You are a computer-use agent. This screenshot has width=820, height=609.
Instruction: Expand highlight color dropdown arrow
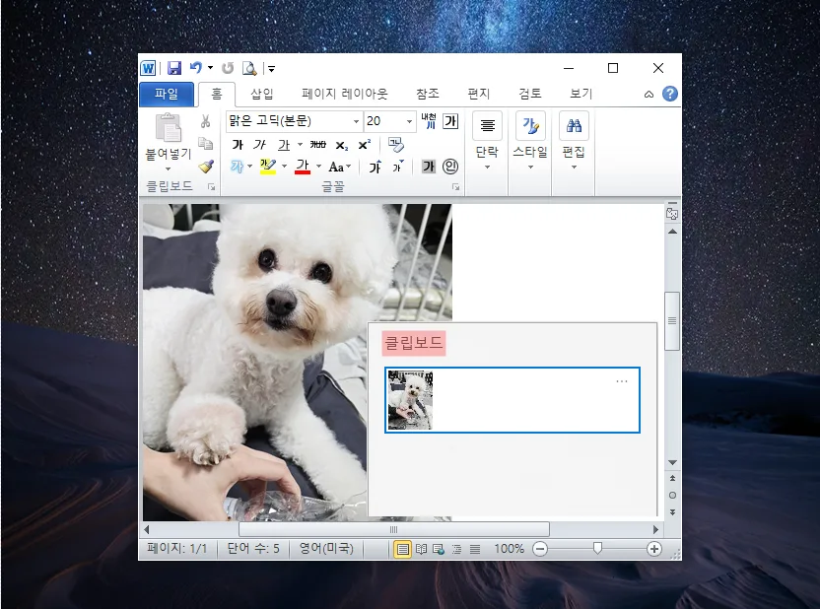pos(285,167)
